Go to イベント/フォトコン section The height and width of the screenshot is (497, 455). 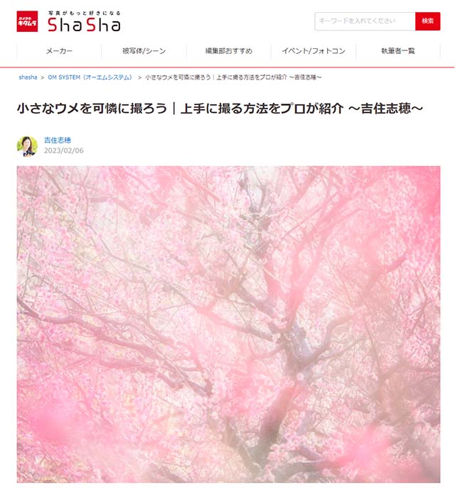(x=314, y=51)
